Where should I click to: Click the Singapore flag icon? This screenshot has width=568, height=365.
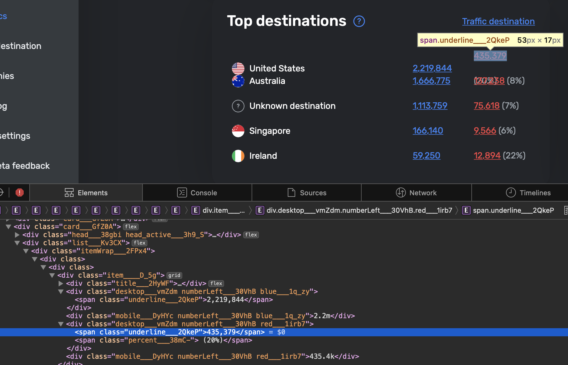pos(238,131)
